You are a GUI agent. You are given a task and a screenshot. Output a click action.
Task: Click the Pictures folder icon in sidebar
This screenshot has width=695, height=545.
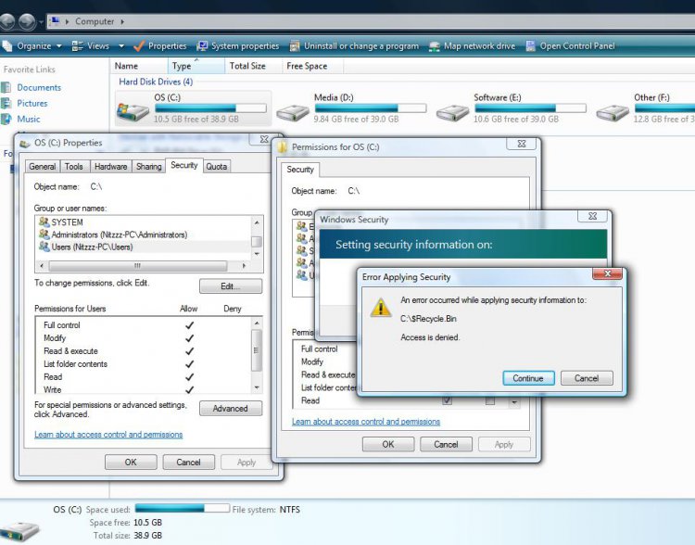(6, 103)
